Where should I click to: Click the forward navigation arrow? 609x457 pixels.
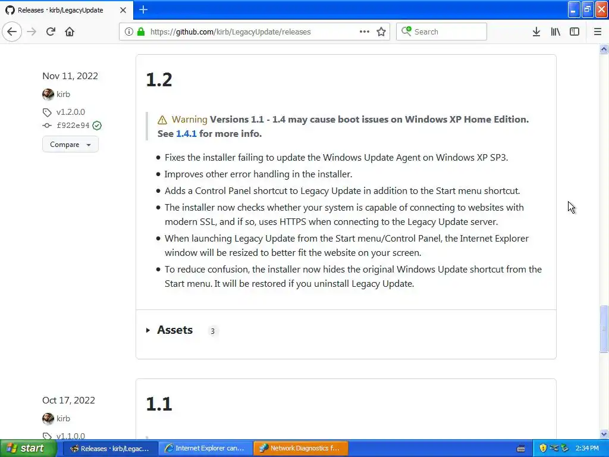click(x=32, y=32)
